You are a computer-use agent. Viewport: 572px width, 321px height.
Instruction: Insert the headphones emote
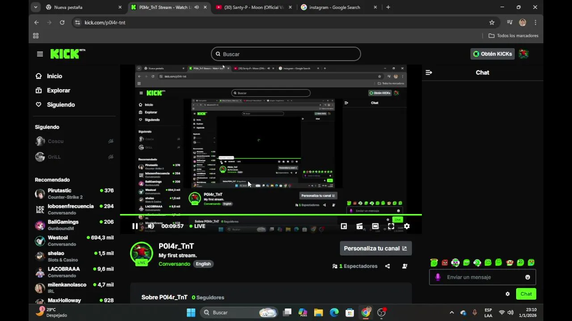tap(455, 263)
